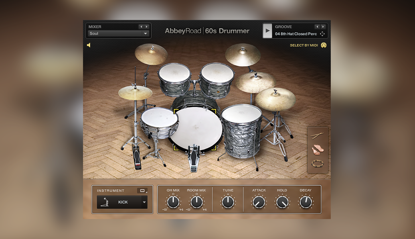Select the top-left crash cymbal
Image resolution: width=415 pixels, height=239 pixels.
tap(151, 54)
